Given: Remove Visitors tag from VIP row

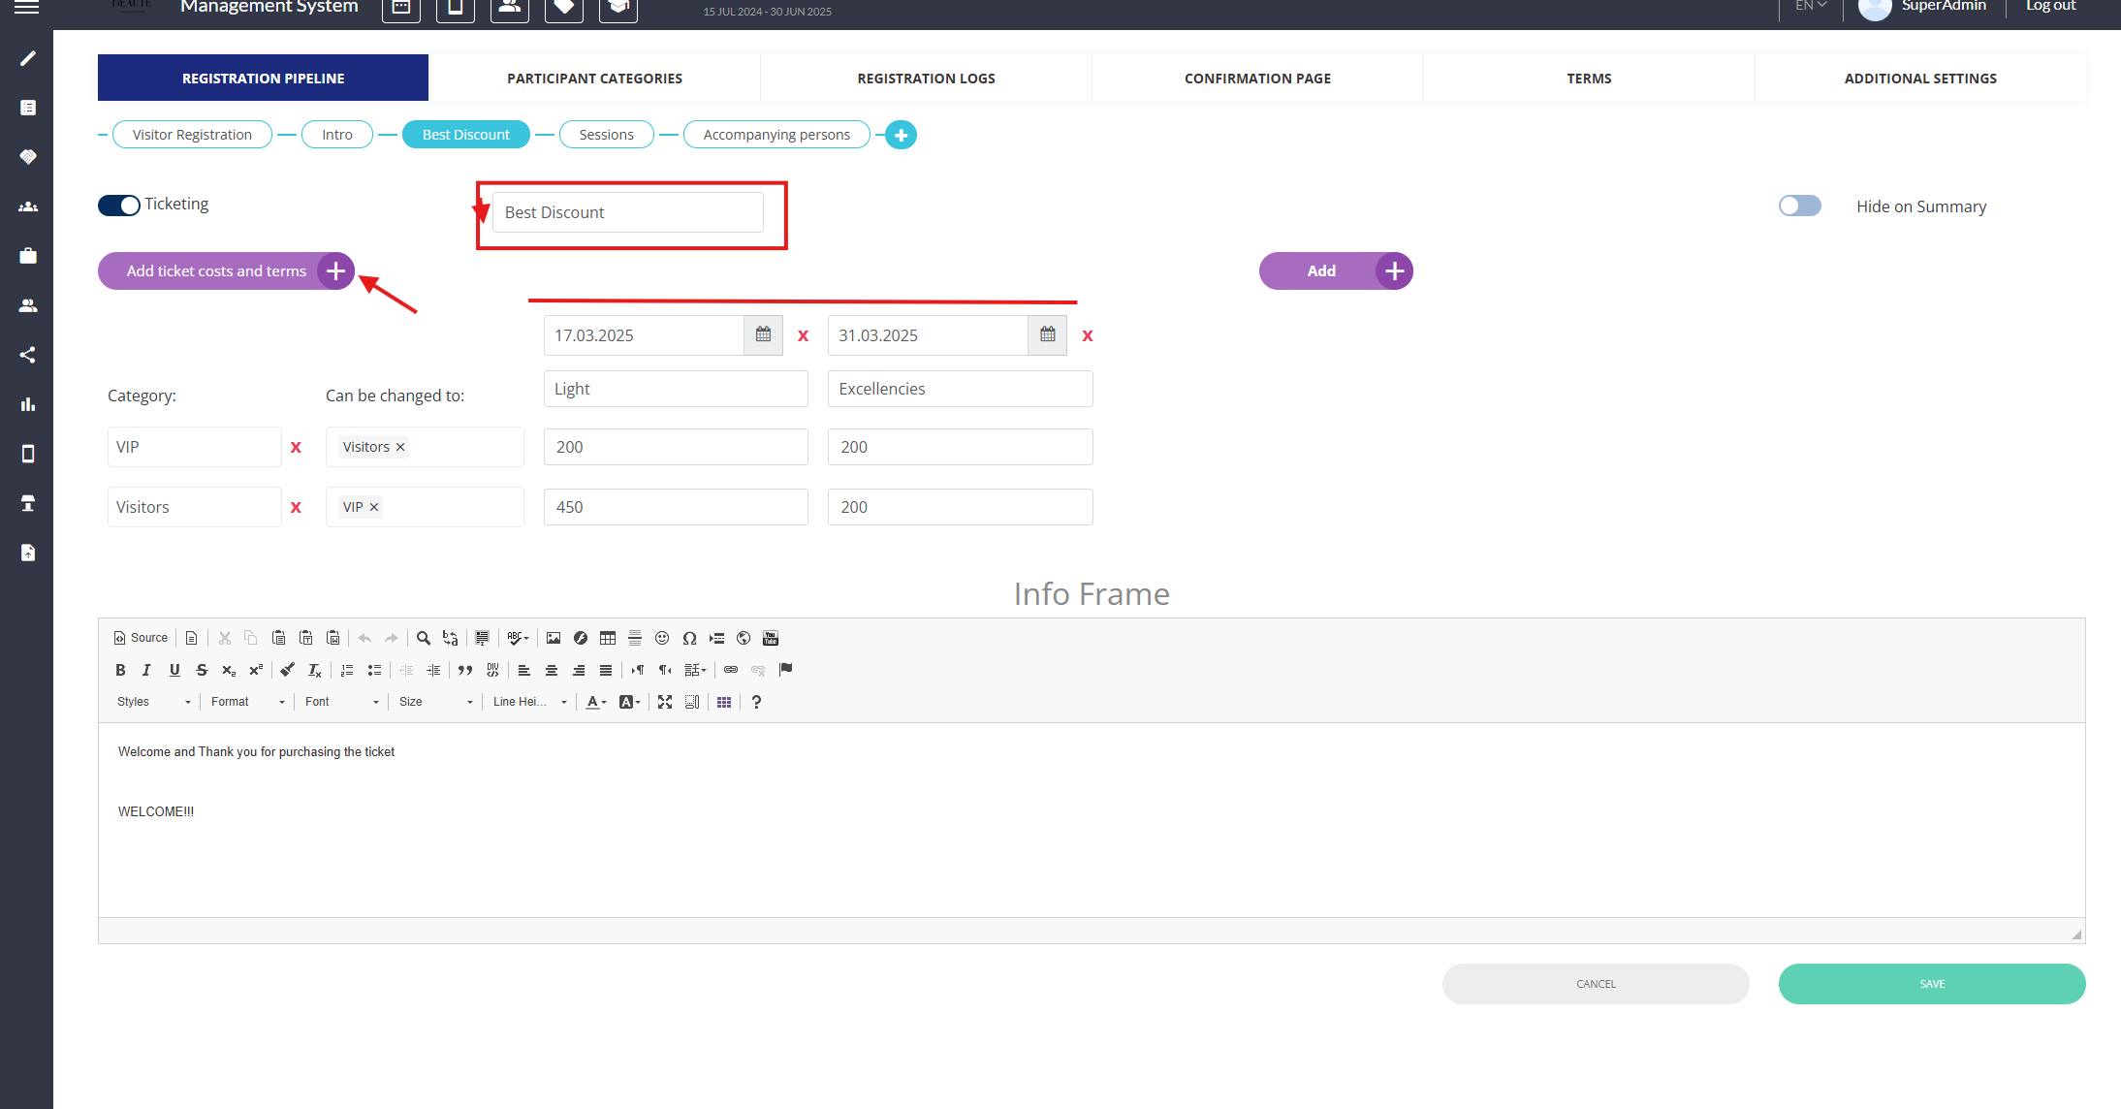Looking at the screenshot, I should (400, 447).
